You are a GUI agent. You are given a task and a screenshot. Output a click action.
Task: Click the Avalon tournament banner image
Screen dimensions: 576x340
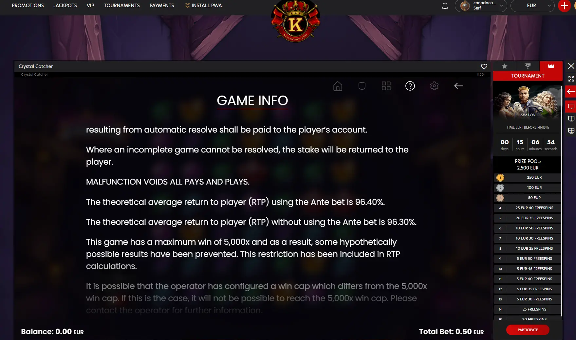[x=528, y=102]
